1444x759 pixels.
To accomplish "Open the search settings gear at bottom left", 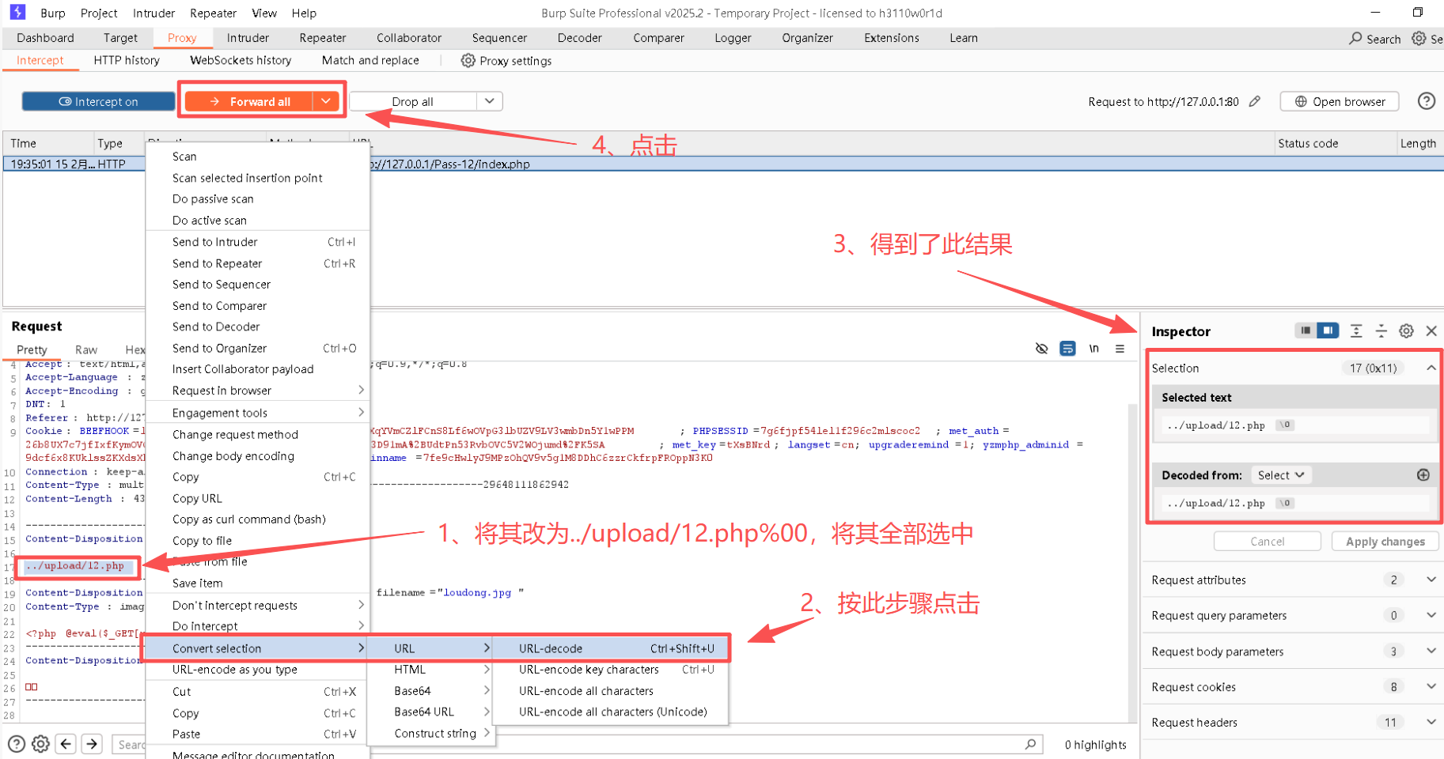I will 41,744.
